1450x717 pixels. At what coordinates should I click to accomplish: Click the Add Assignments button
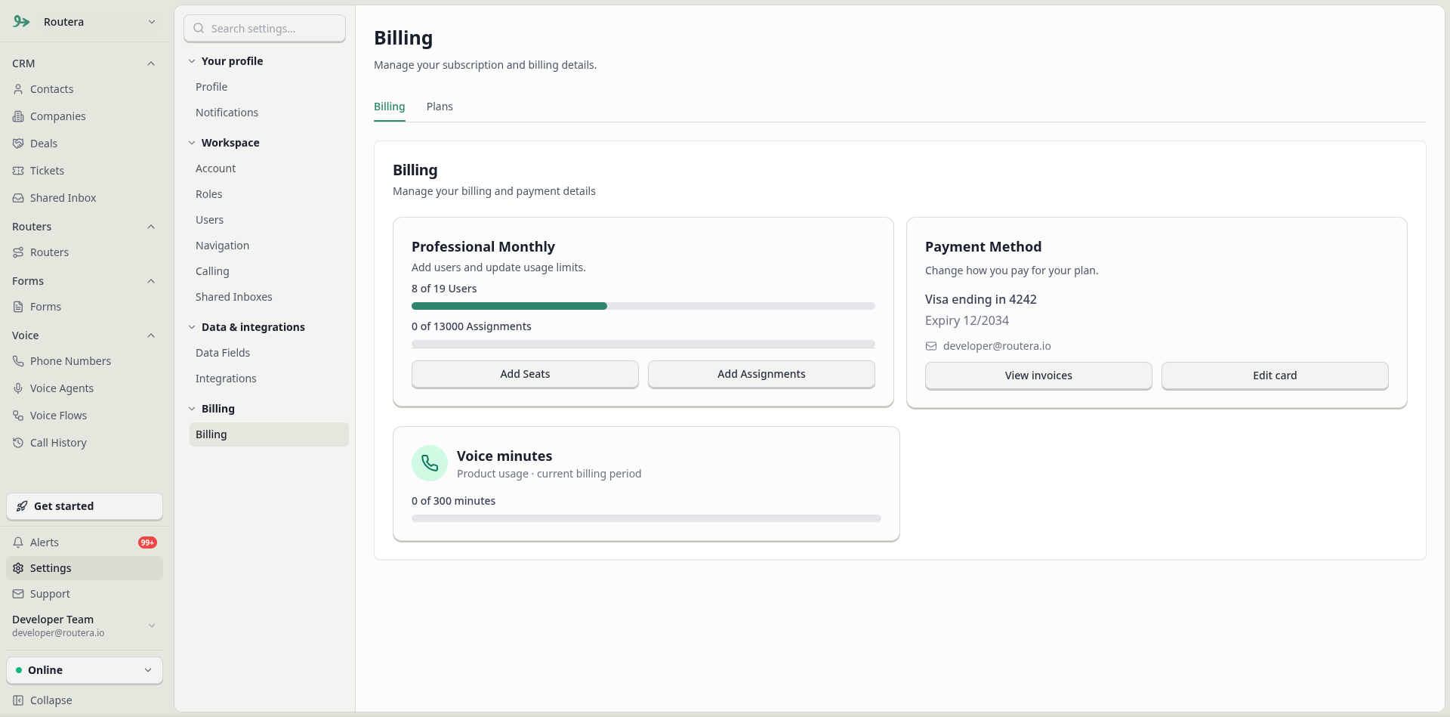pyautogui.click(x=761, y=374)
